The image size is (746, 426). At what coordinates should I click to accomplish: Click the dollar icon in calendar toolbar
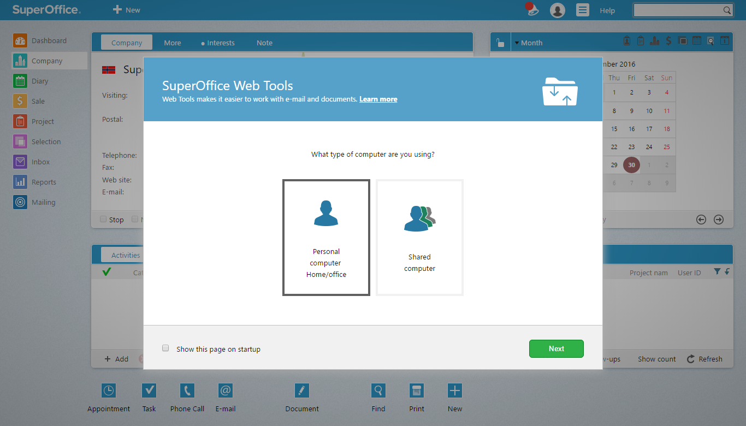click(x=668, y=41)
